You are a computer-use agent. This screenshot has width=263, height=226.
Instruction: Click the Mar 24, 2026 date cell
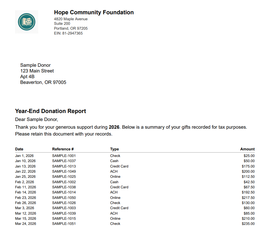pyautogui.click(x=25, y=224)
